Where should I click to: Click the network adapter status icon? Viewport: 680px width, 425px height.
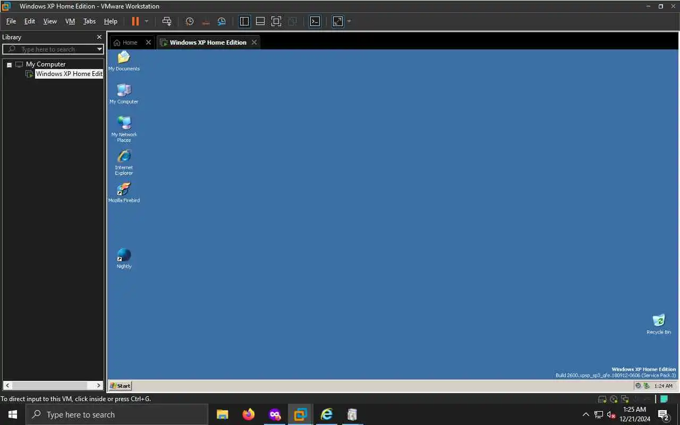625,399
